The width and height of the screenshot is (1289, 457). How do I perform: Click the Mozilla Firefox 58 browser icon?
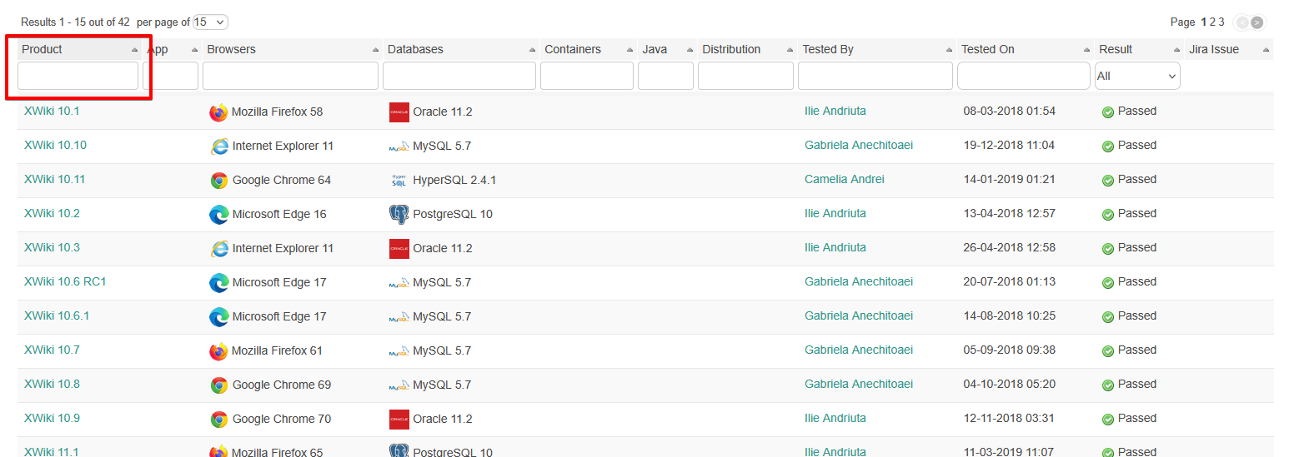(218, 112)
